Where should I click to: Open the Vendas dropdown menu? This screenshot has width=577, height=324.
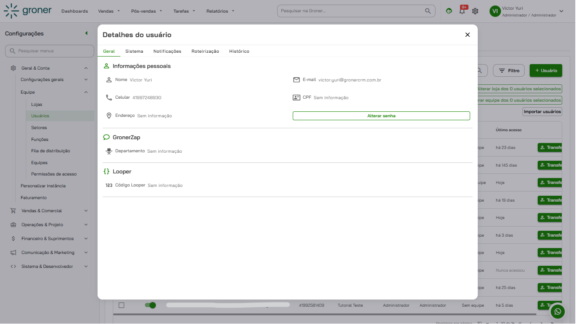tap(109, 11)
